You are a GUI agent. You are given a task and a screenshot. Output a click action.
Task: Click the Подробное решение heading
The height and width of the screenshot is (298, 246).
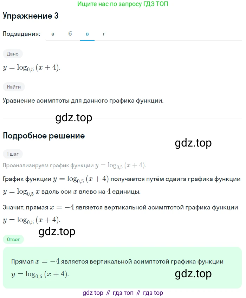tap(44, 136)
